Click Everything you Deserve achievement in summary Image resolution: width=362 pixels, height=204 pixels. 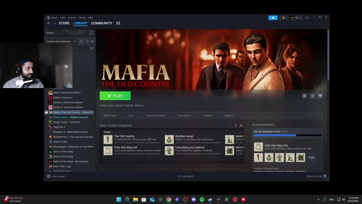click(193, 151)
